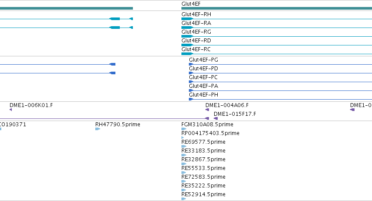Click the DME1-004A06.F purple marker
This screenshot has height=201, width=372.
click(x=207, y=110)
